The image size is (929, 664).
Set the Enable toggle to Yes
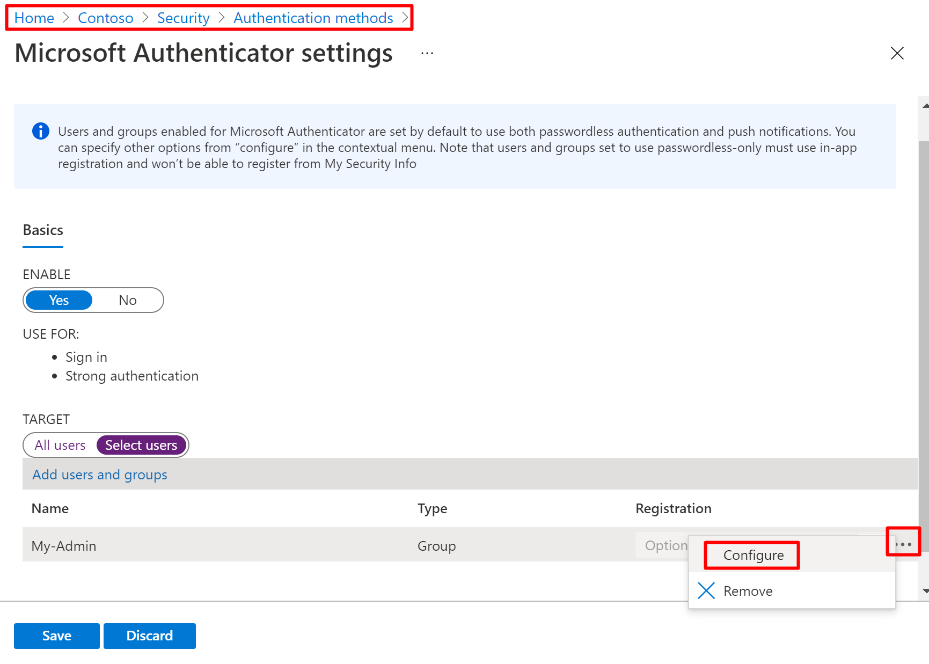coord(59,300)
